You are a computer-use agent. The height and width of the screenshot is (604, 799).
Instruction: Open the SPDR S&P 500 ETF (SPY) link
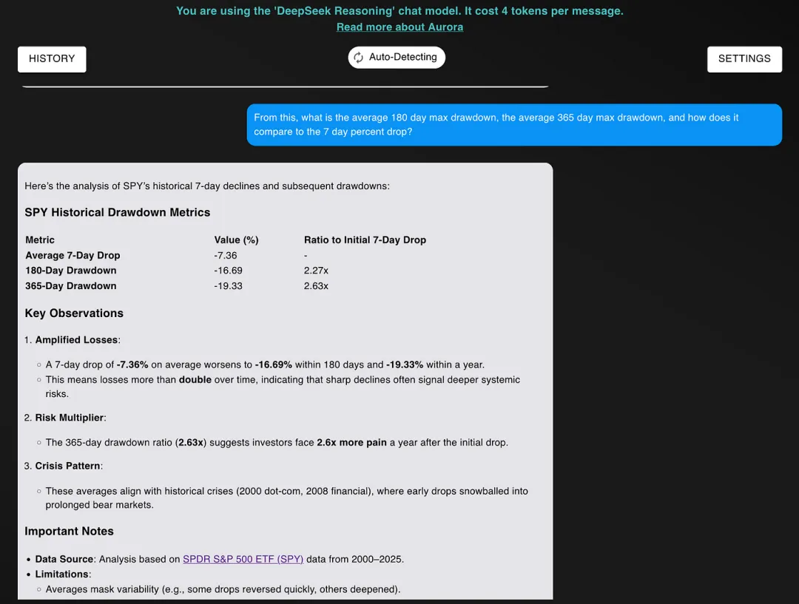(x=243, y=559)
